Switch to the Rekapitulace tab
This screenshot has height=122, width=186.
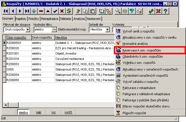tap(49, 19)
